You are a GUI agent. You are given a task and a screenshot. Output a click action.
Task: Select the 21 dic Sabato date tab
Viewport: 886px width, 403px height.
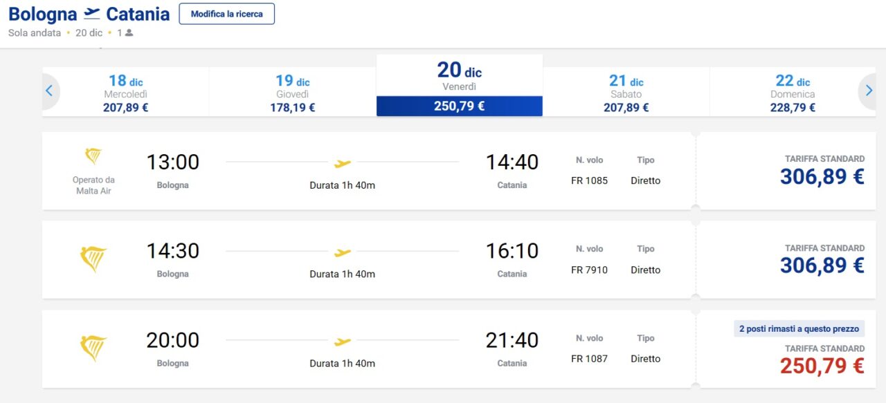626,92
